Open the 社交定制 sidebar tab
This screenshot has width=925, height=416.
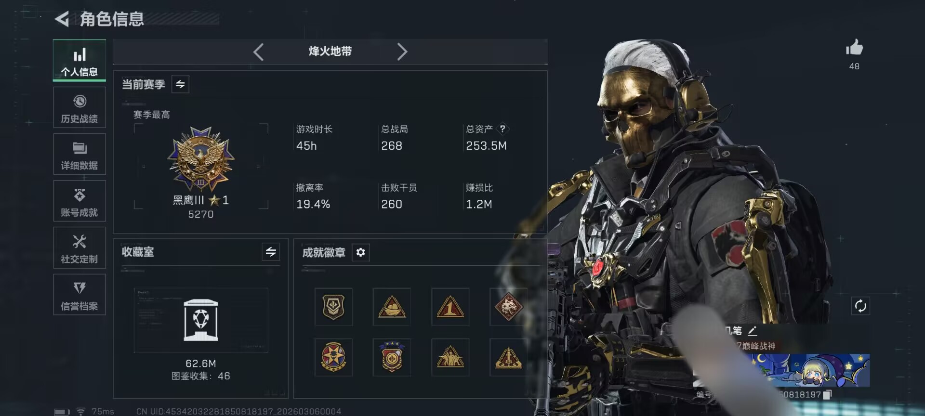[x=79, y=248]
